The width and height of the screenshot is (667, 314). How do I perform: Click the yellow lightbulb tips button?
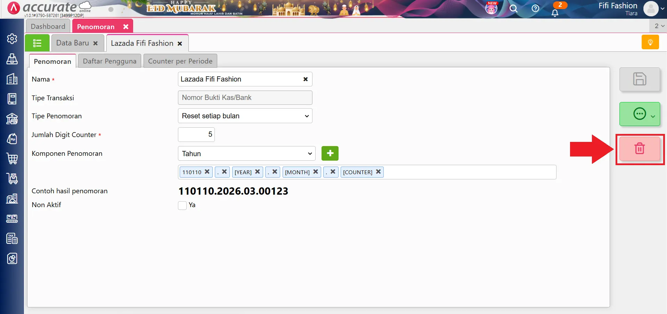point(650,42)
